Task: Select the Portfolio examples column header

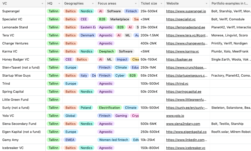Action: (230, 3)
